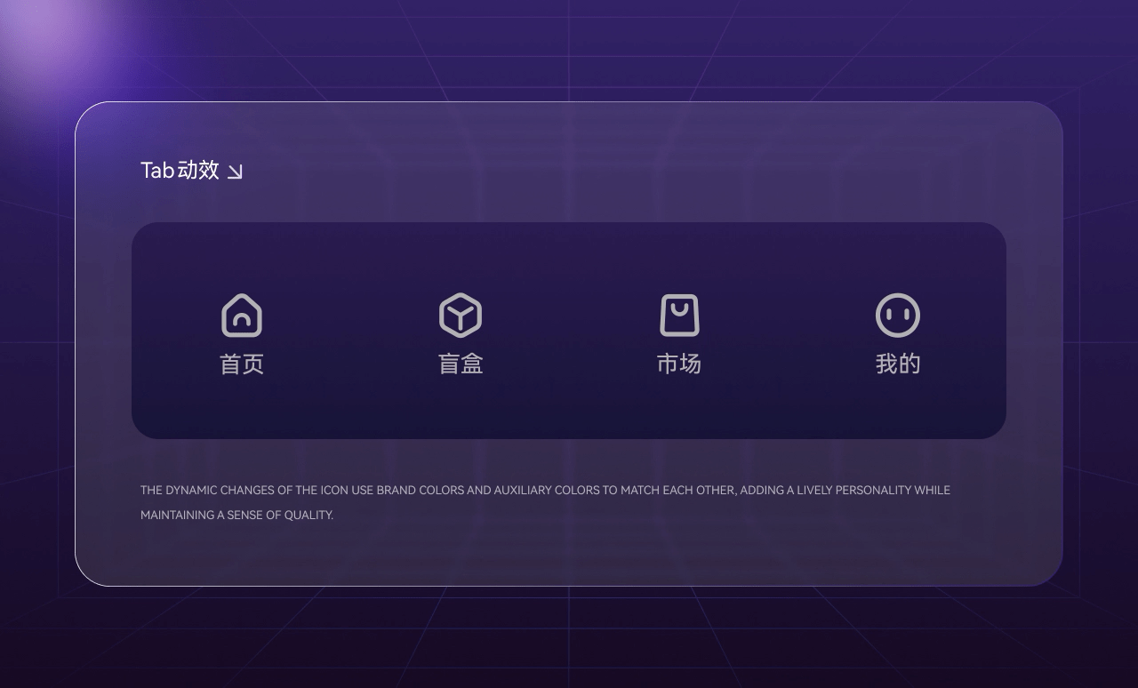Switch to the 盲盒 tab label

click(x=461, y=364)
